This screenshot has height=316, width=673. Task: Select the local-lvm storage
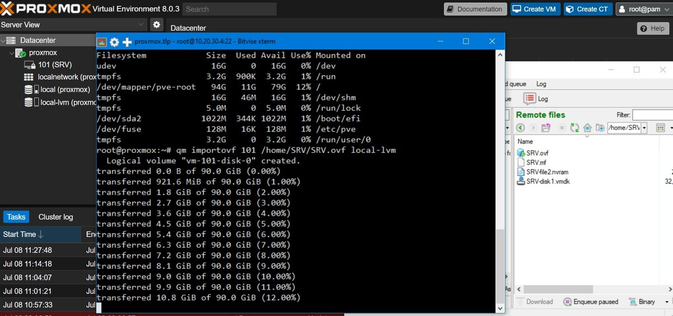tap(60, 103)
